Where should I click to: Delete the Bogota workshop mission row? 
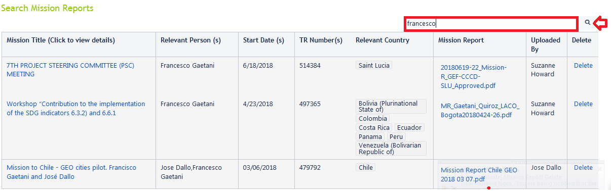(583, 104)
